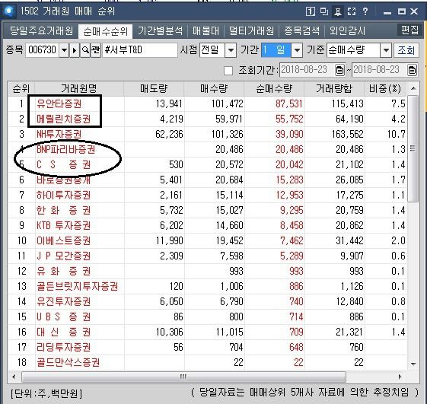
Task: Switch to 당일주요거래원 tab
Action: 41,30
